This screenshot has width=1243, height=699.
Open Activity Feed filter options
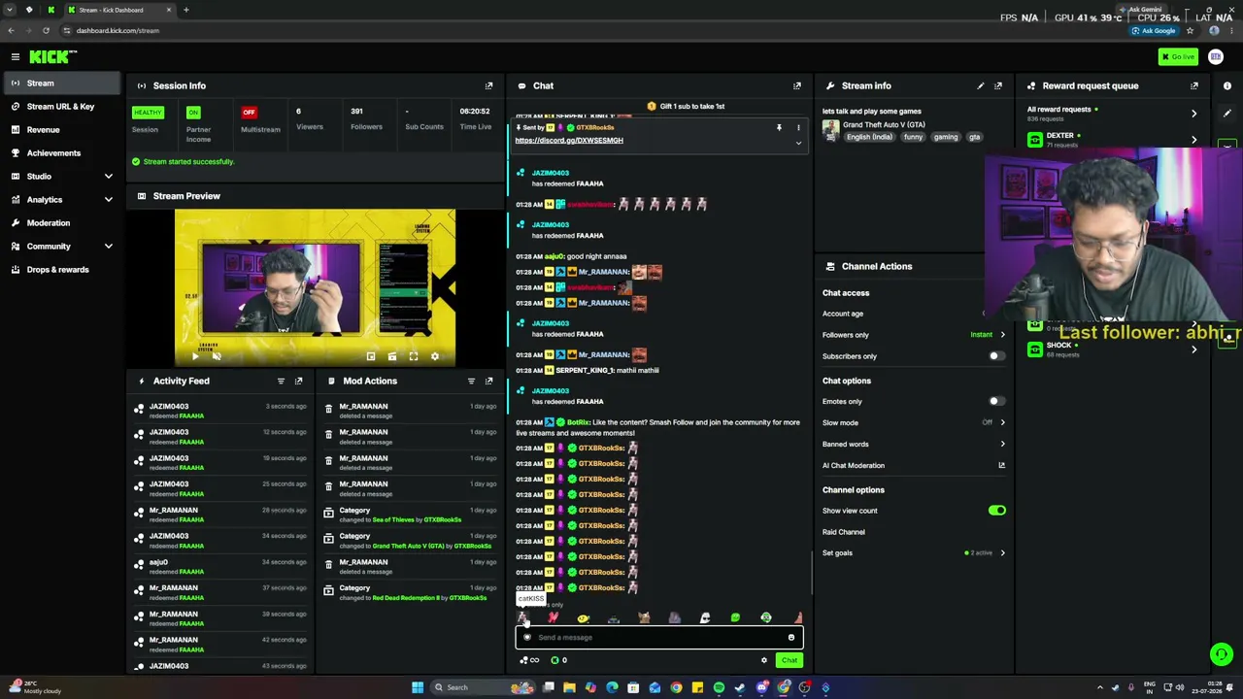pos(281,381)
